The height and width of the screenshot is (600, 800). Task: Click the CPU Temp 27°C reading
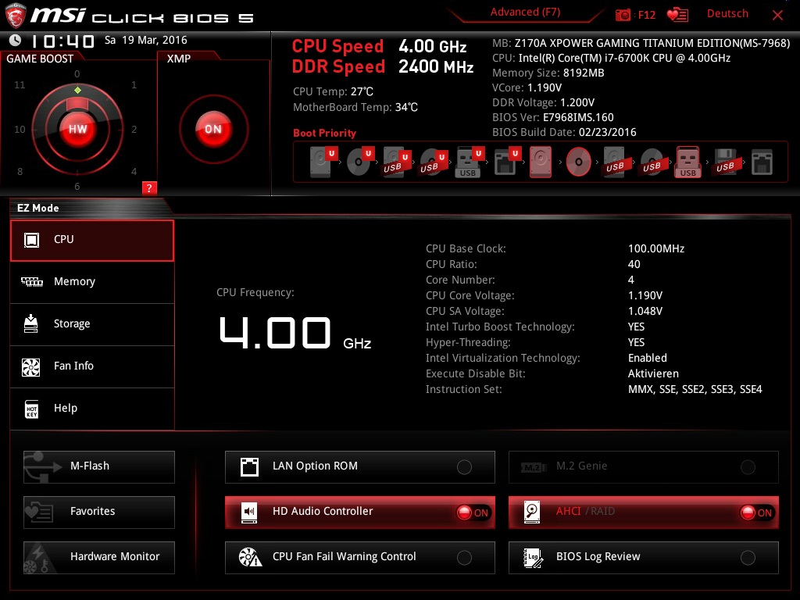[x=333, y=92]
